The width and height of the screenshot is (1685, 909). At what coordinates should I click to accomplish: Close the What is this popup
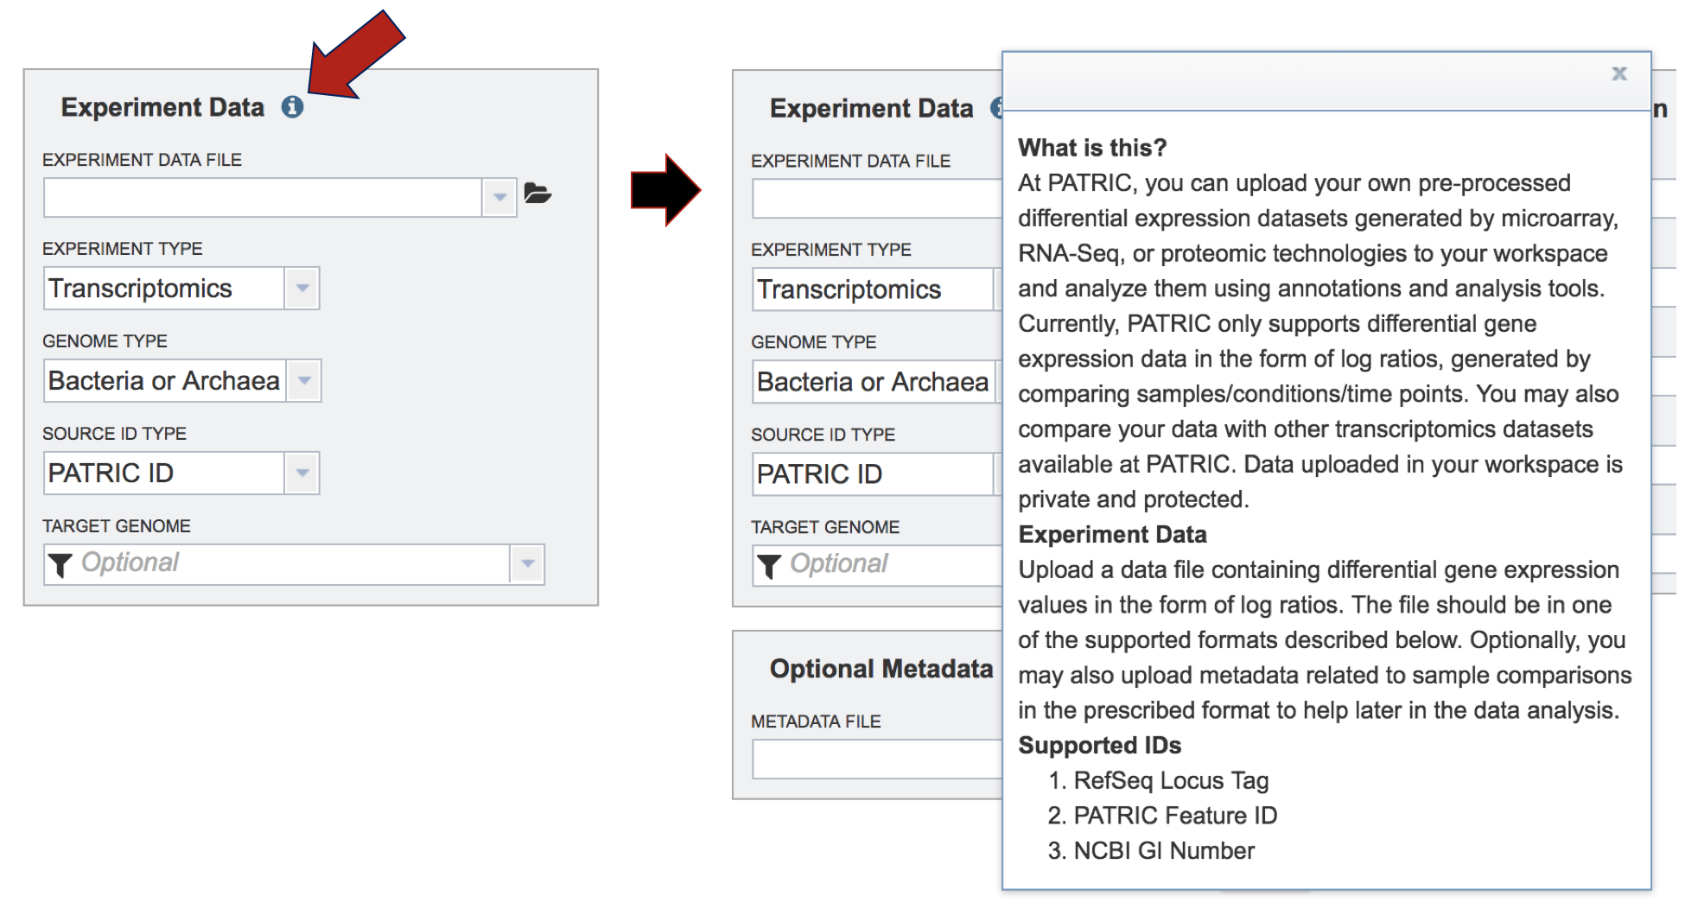click(1618, 74)
